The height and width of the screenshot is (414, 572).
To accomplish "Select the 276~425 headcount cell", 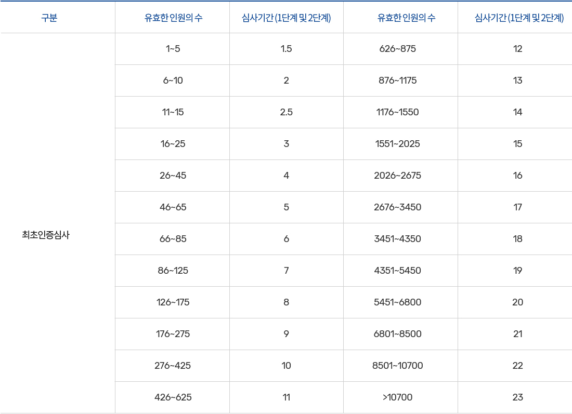I will 173,366.
